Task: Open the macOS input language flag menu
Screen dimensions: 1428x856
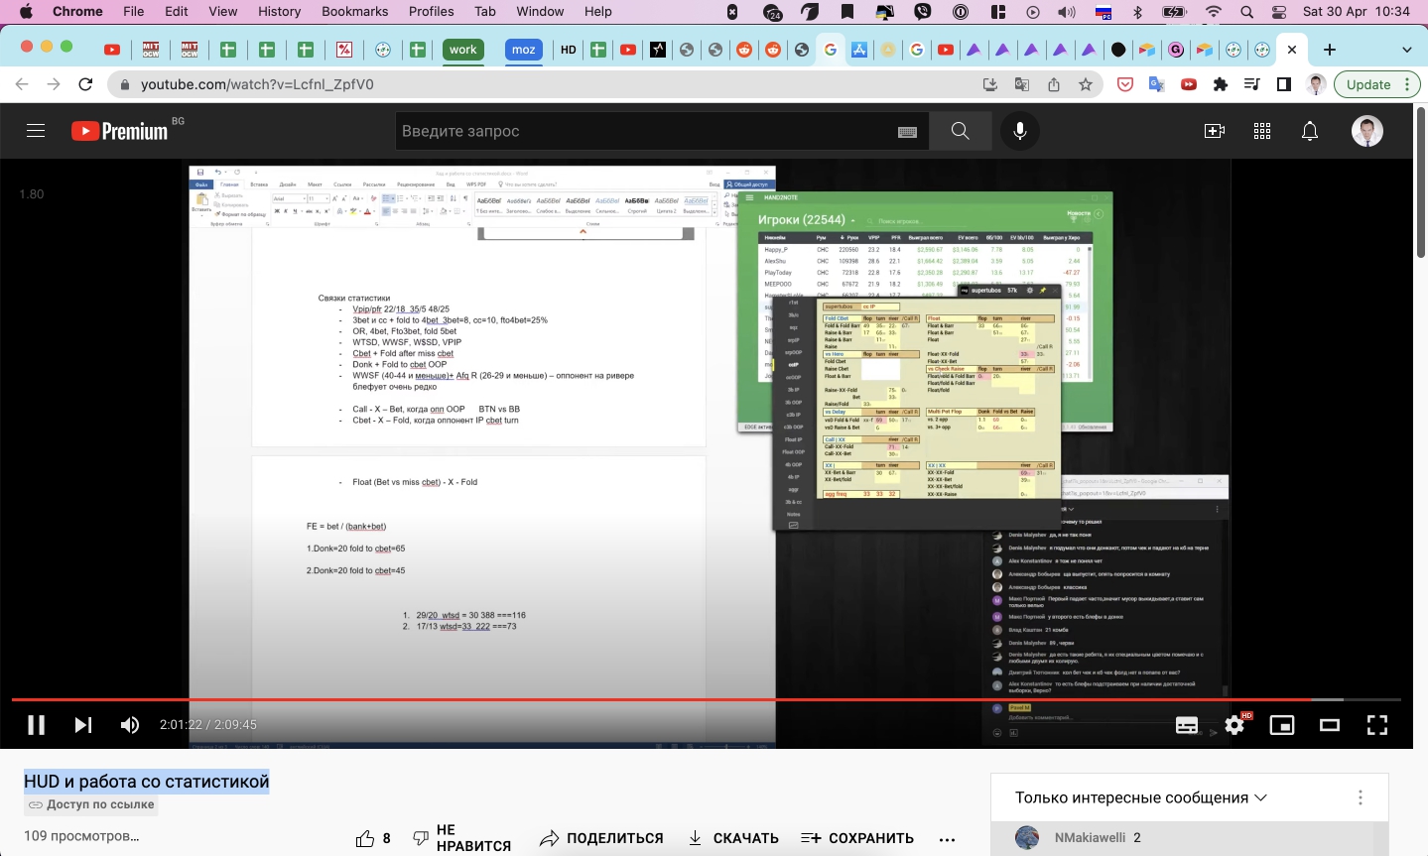Action: coord(1103,12)
